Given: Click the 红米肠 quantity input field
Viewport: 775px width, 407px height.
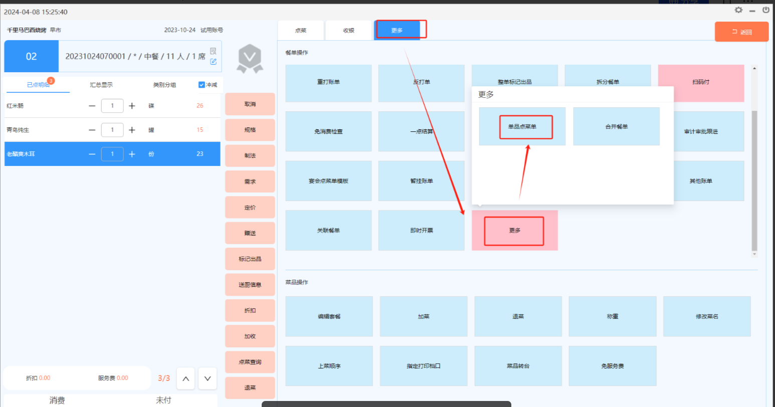Looking at the screenshot, I should click(x=112, y=106).
